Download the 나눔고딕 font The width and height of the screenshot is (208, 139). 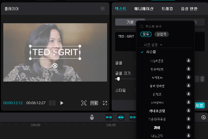(189, 135)
